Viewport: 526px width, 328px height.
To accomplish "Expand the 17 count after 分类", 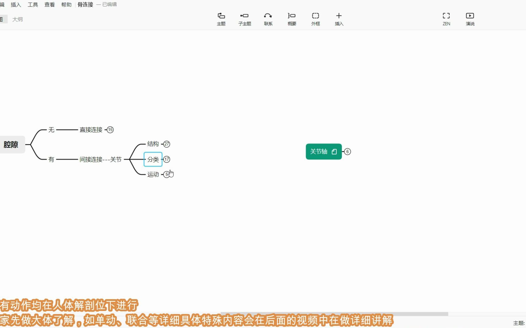I will [x=167, y=159].
